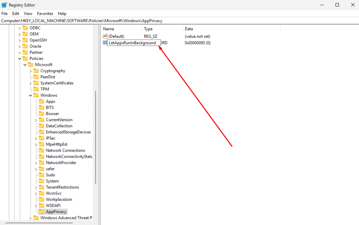
Task: Expand the CurrentVersion key
Action: click(36, 120)
